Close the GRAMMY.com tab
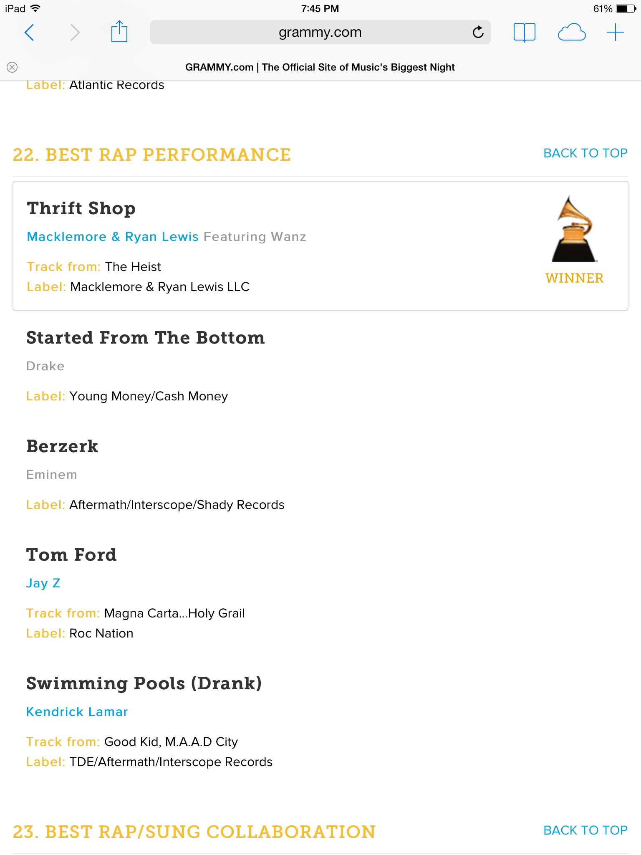Image resolution: width=641 pixels, height=855 pixels. pos(12,67)
